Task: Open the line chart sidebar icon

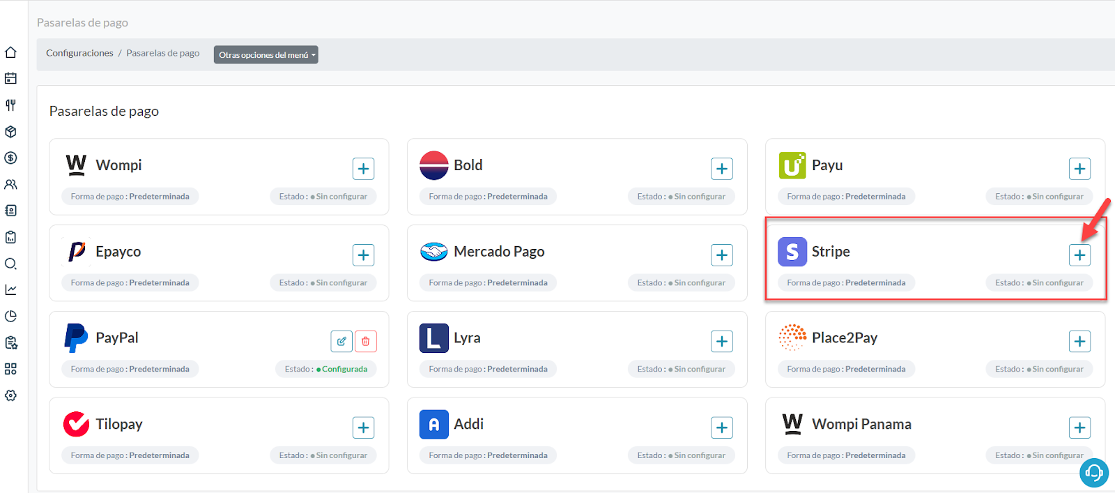Action: [10, 290]
